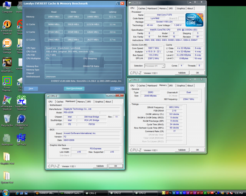Click Validate in the CPU-Z Mainboard window
This screenshot has width=246, height=196.
[x=100, y=166]
